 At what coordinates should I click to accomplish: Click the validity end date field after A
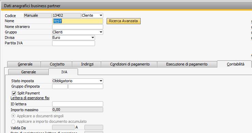[94, 127]
